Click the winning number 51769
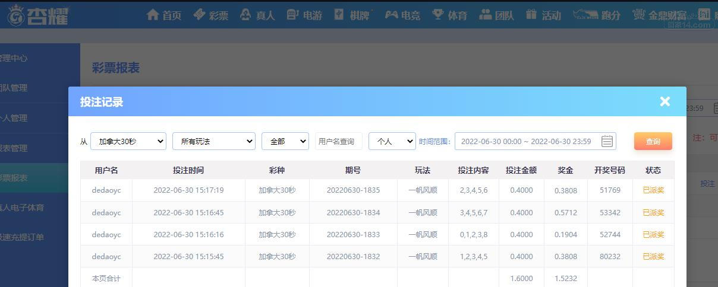This screenshot has width=718, height=287. click(610, 190)
